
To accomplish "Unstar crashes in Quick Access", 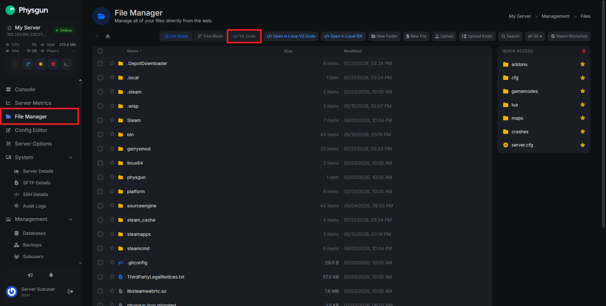I will click(583, 132).
